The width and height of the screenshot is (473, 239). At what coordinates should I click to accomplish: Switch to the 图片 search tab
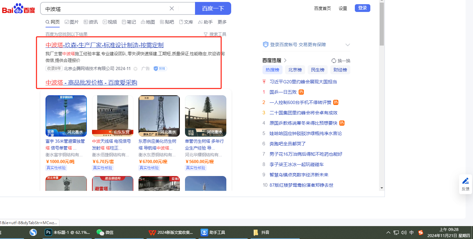(72, 22)
